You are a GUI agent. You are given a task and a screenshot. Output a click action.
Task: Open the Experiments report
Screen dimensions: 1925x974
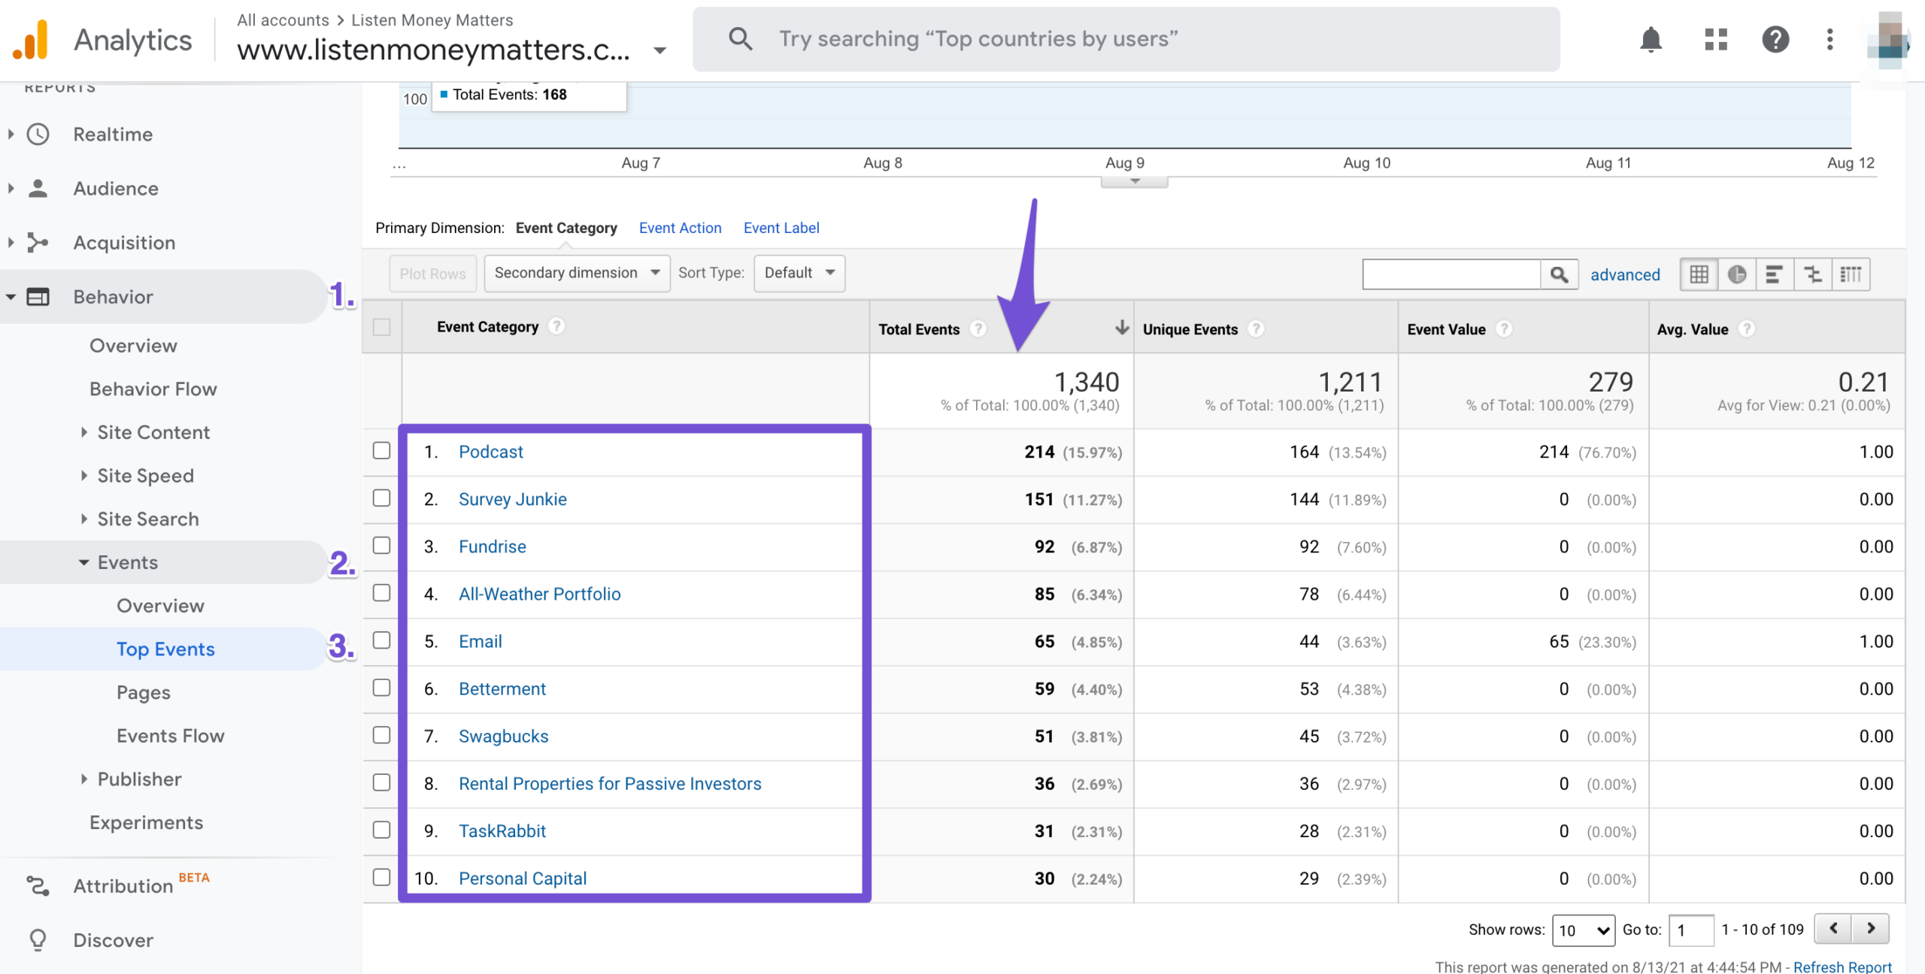(146, 823)
